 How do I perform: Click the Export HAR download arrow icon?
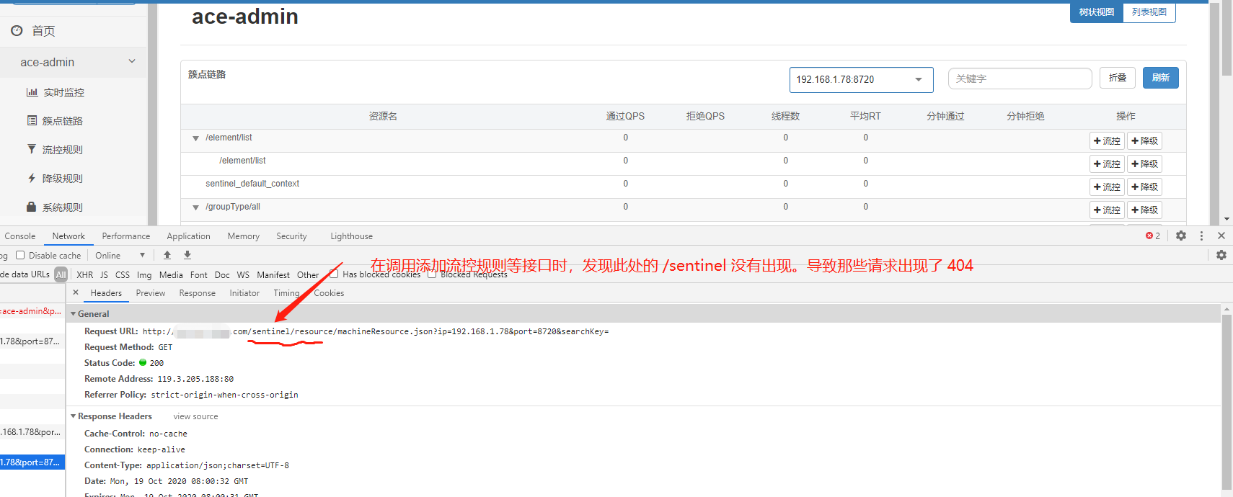click(x=187, y=255)
